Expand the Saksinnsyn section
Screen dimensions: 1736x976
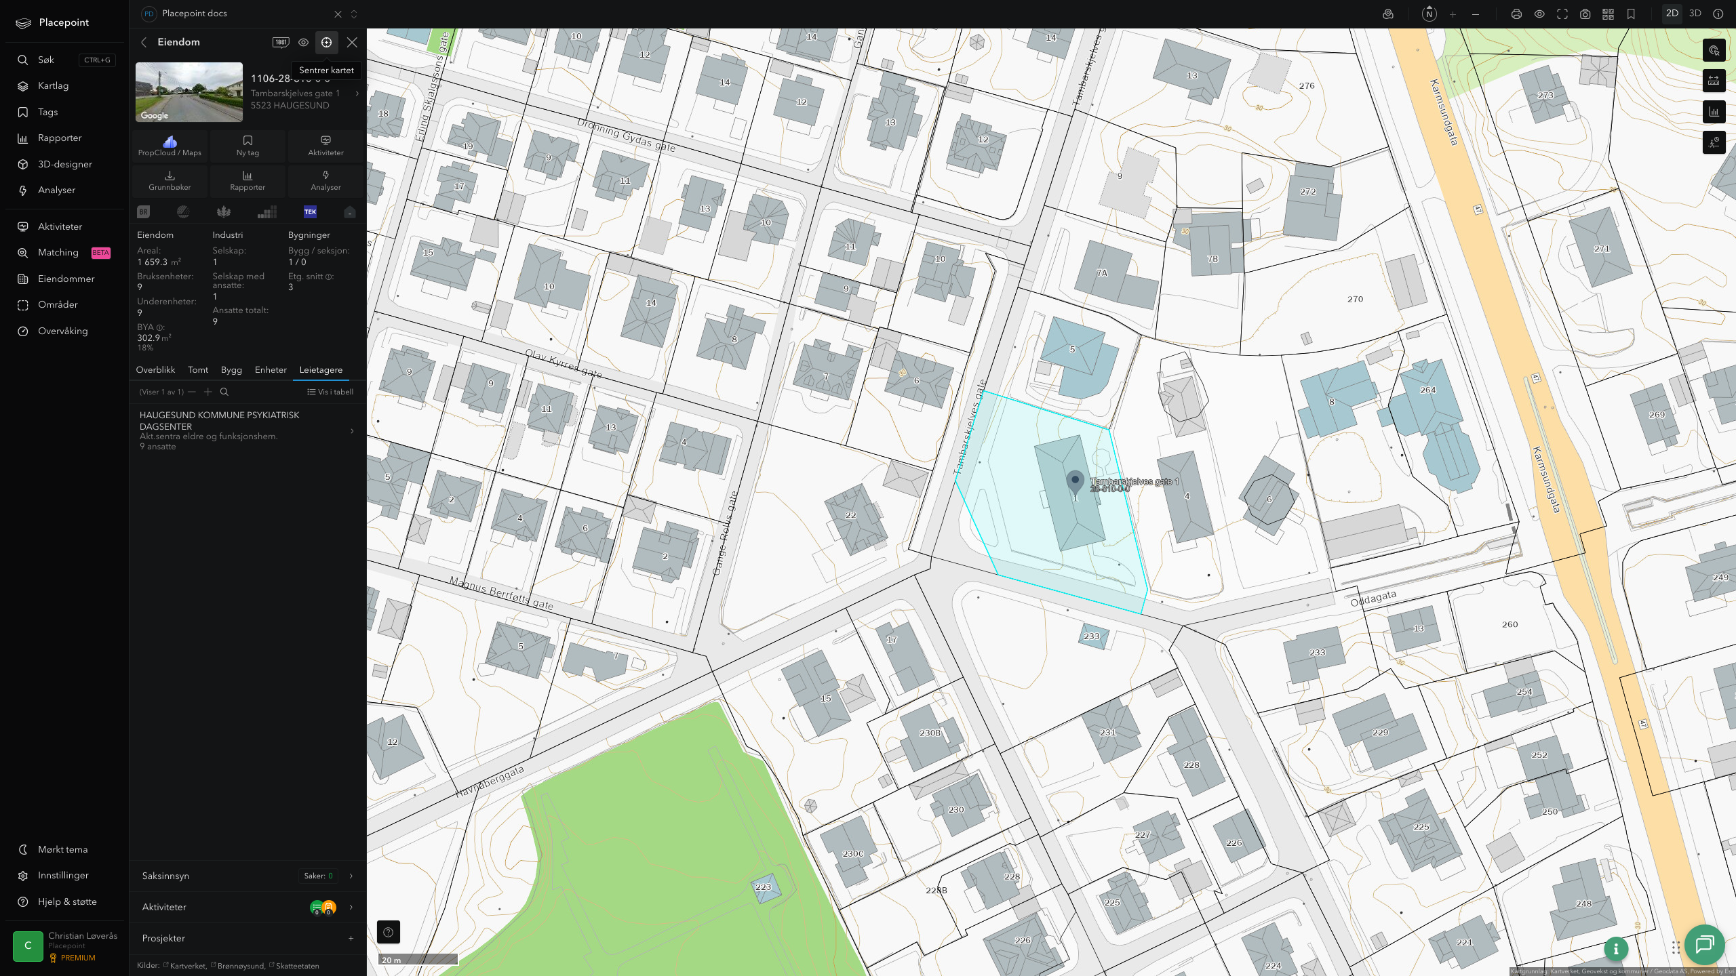click(248, 876)
